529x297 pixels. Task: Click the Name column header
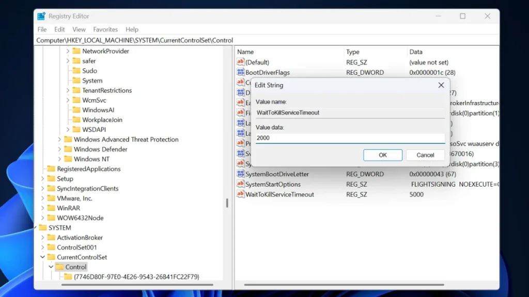[245, 52]
